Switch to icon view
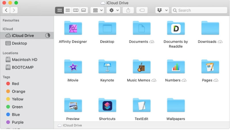Image resolution: width=230 pixels, height=130 pixels. (59, 10)
